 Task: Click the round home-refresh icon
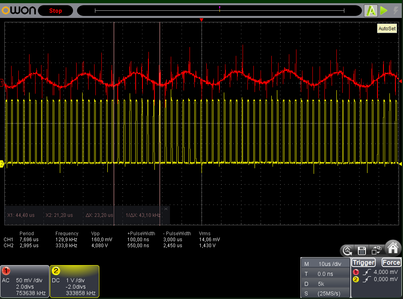click(x=348, y=250)
